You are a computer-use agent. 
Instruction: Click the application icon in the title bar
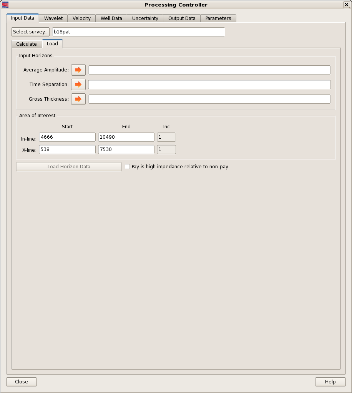pos(5,5)
